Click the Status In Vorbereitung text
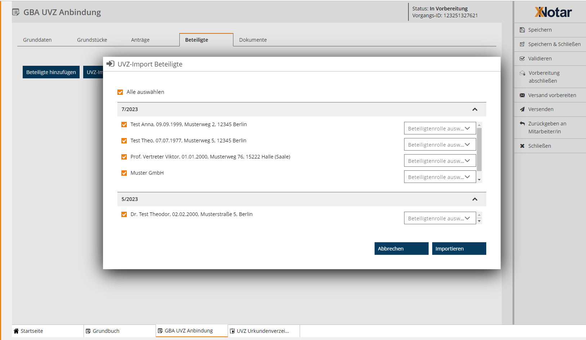Image resolution: width=586 pixels, height=340 pixels. coord(440,9)
